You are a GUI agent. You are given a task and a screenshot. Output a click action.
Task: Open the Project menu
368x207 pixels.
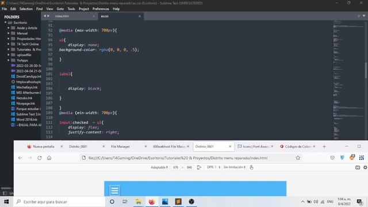point(84,9)
